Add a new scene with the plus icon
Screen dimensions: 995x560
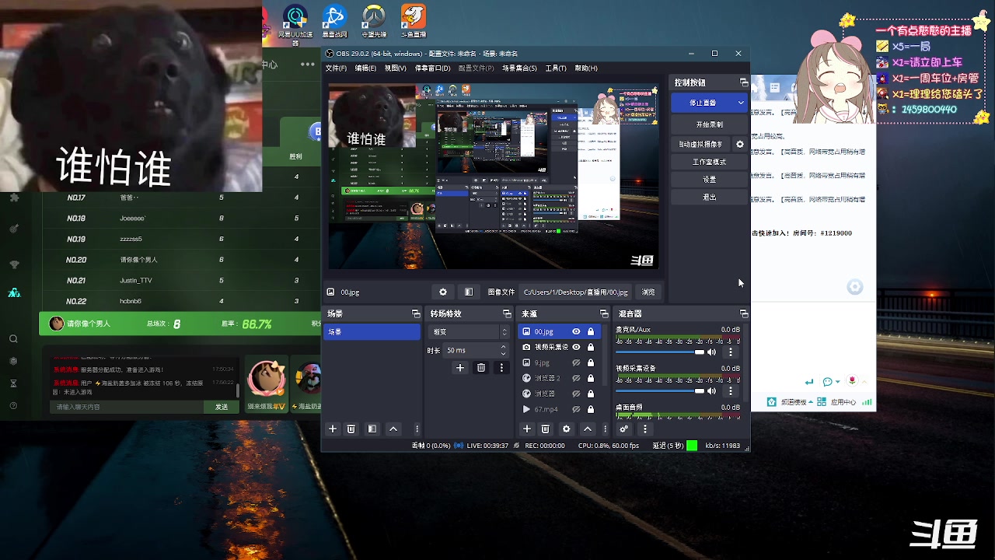[333, 429]
